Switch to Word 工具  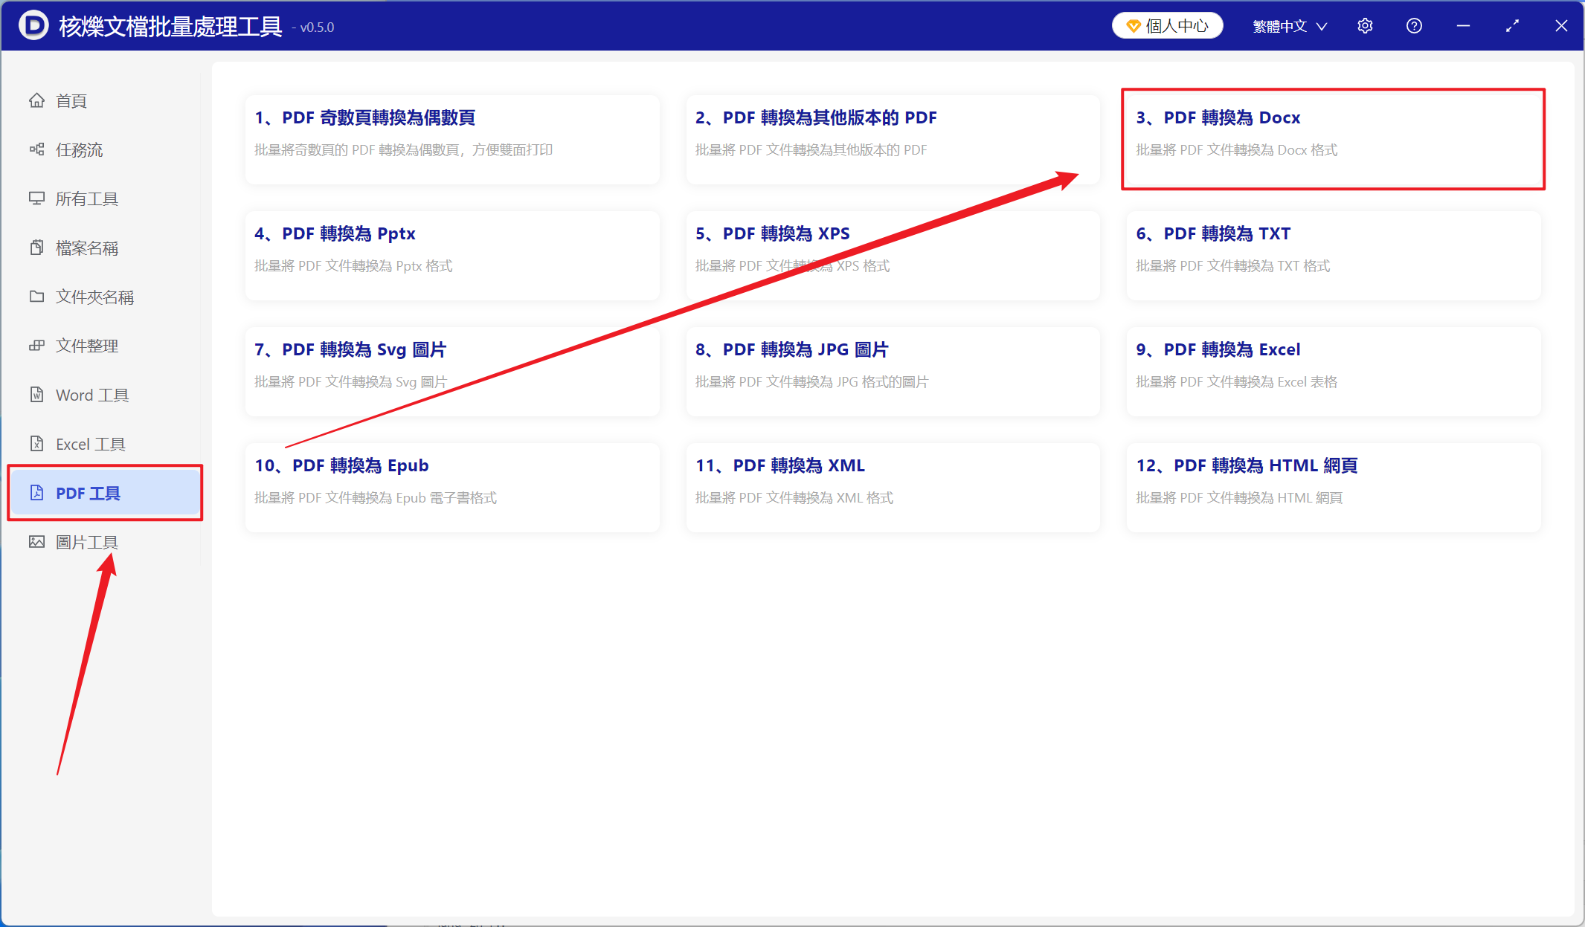[x=104, y=395]
